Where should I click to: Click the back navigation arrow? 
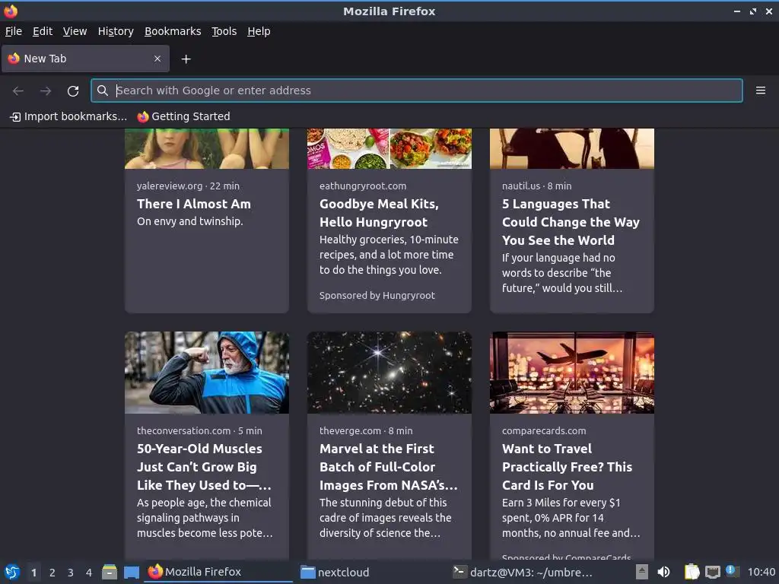18,91
